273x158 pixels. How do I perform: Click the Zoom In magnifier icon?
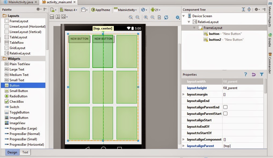pyautogui.click(x=146, y=17)
